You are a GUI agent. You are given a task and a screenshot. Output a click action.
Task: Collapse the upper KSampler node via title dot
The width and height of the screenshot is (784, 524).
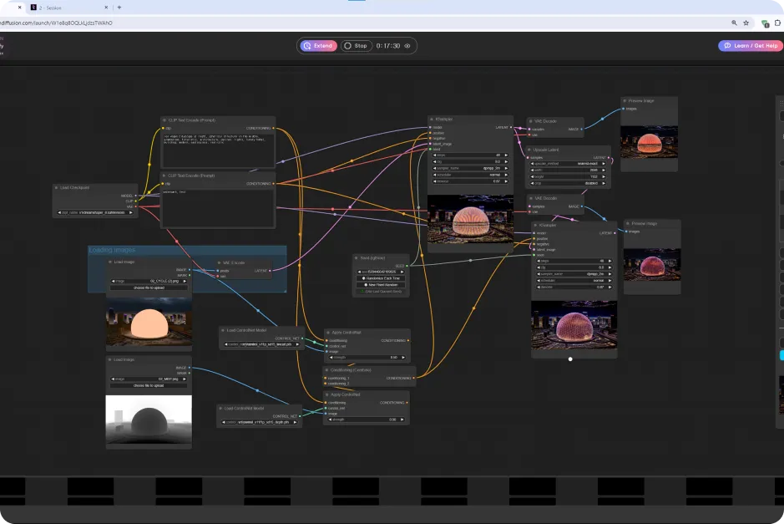coord(432,120)
